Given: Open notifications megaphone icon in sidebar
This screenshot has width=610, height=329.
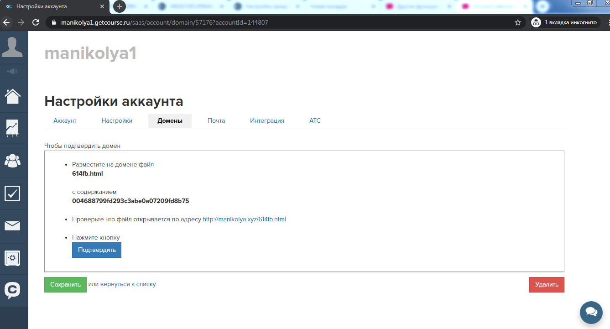Looking at the screenshot, I should click(12, 71).
